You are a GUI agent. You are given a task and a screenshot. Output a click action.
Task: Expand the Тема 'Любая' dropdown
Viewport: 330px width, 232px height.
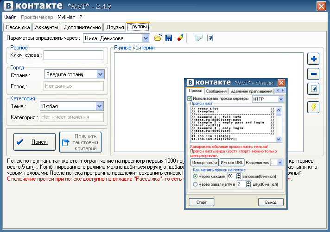tap(99, 106)
